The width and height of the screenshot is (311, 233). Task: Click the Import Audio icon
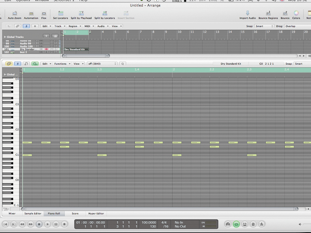(x=248, y=13)
